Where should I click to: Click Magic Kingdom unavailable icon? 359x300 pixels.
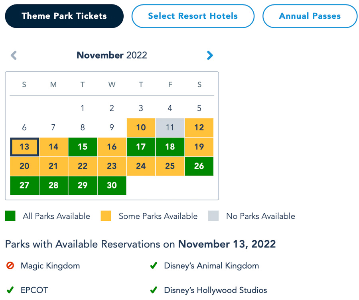pos(10,266)
